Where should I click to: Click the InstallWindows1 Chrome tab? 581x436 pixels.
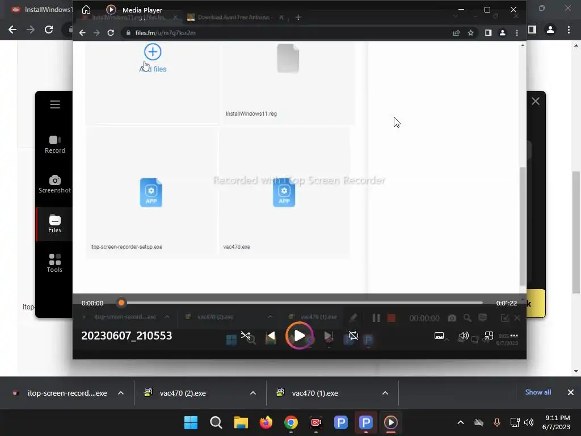41,9
